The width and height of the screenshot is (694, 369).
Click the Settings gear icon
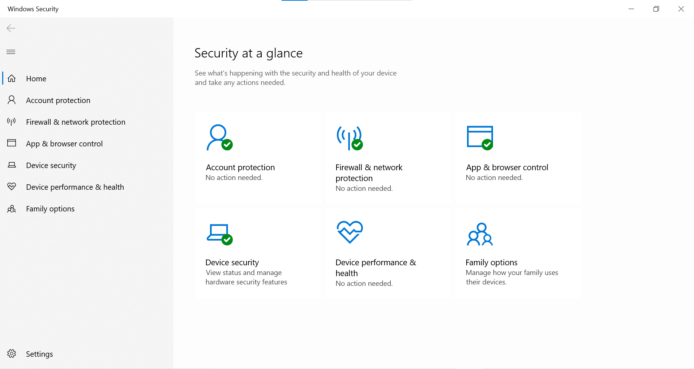12,353
